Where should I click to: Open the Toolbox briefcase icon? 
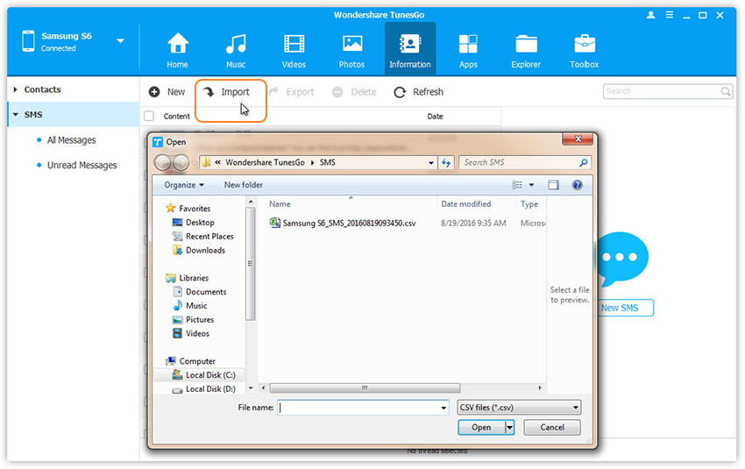[x=585, y=44]
